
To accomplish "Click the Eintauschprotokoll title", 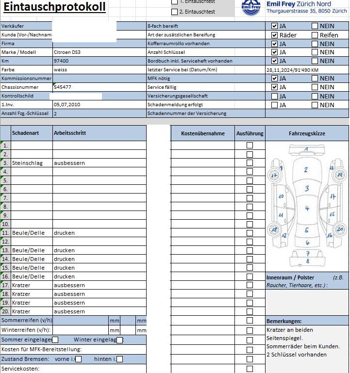I will (54, 7).
